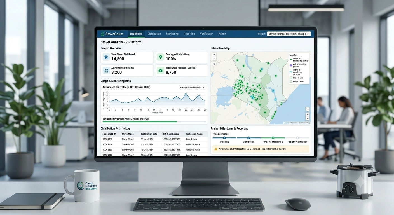Toggle the purple cooking marker in Map Key
The image size is (394, 215).
[291, 65]
